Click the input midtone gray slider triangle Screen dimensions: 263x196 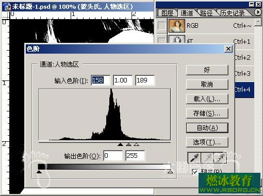point(128,144)
